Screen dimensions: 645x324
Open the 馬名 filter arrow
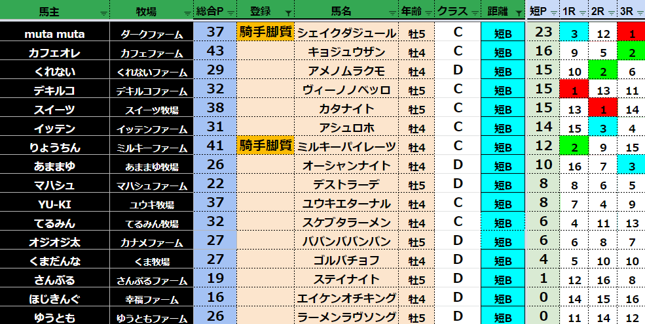coord(393,12)
